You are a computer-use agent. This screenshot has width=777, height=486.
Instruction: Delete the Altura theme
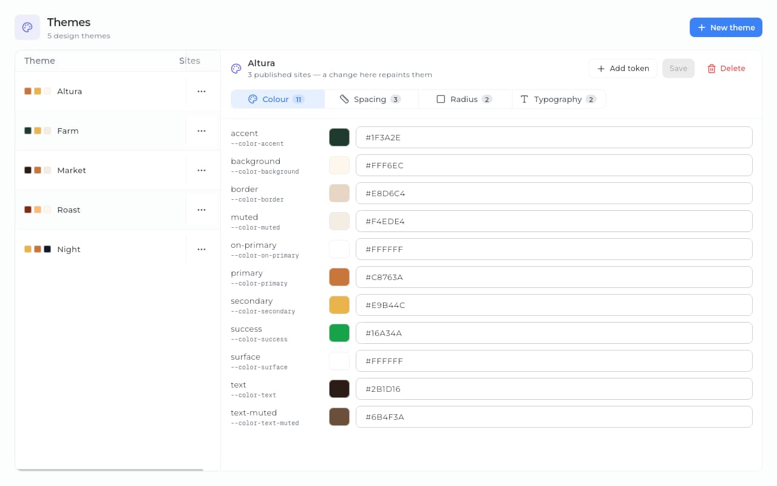(726, 68)
